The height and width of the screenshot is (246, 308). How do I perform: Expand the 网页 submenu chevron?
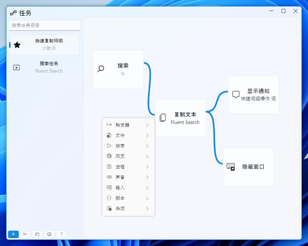(x=147, y=156)
